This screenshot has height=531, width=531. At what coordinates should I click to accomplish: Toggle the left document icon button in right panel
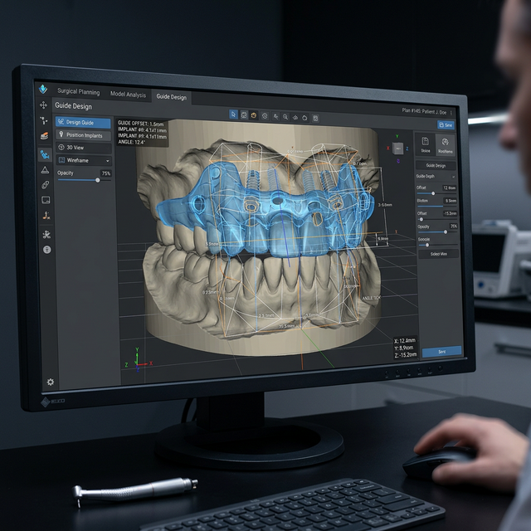[426, 144]
